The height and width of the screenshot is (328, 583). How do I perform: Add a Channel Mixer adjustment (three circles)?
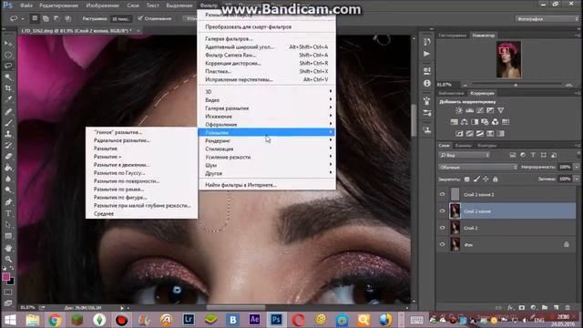click(495, 121)
